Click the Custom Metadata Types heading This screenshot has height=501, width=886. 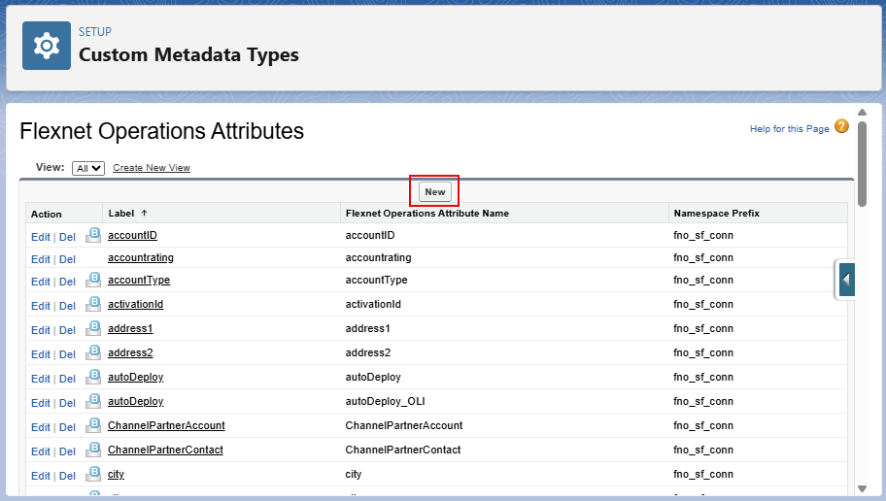(x=188, y=54)
